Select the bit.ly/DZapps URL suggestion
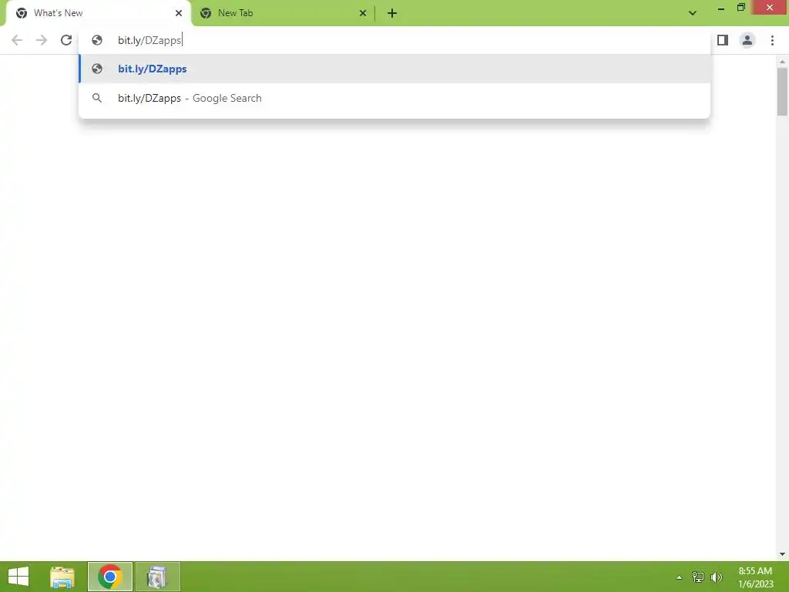This screenshot has width=789, height=592. (394, 69)
